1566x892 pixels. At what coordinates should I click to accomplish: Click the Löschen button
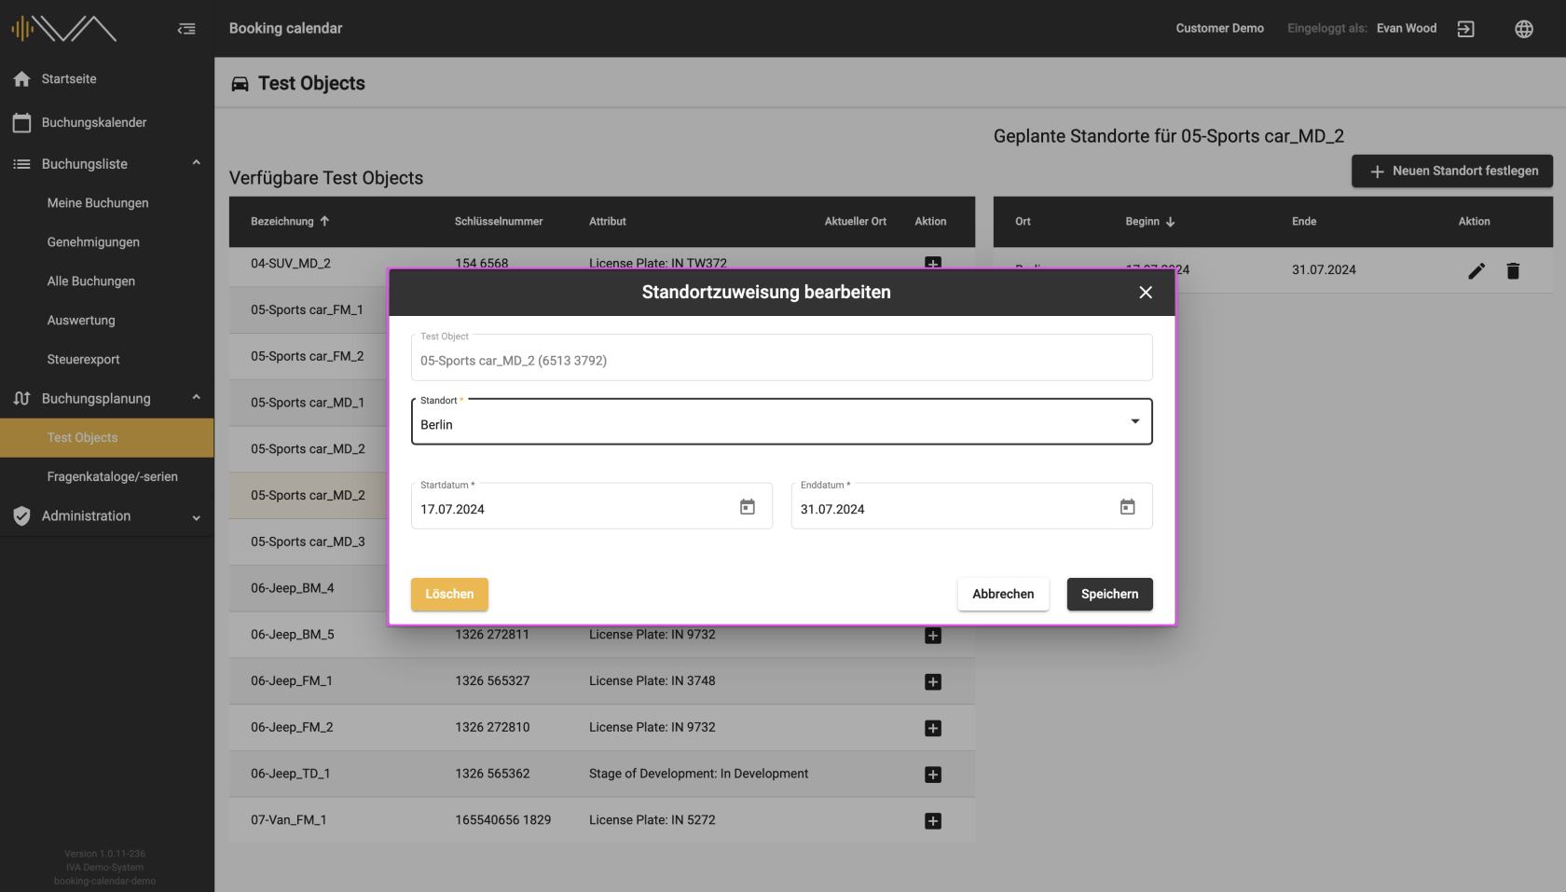pos(449,595)
